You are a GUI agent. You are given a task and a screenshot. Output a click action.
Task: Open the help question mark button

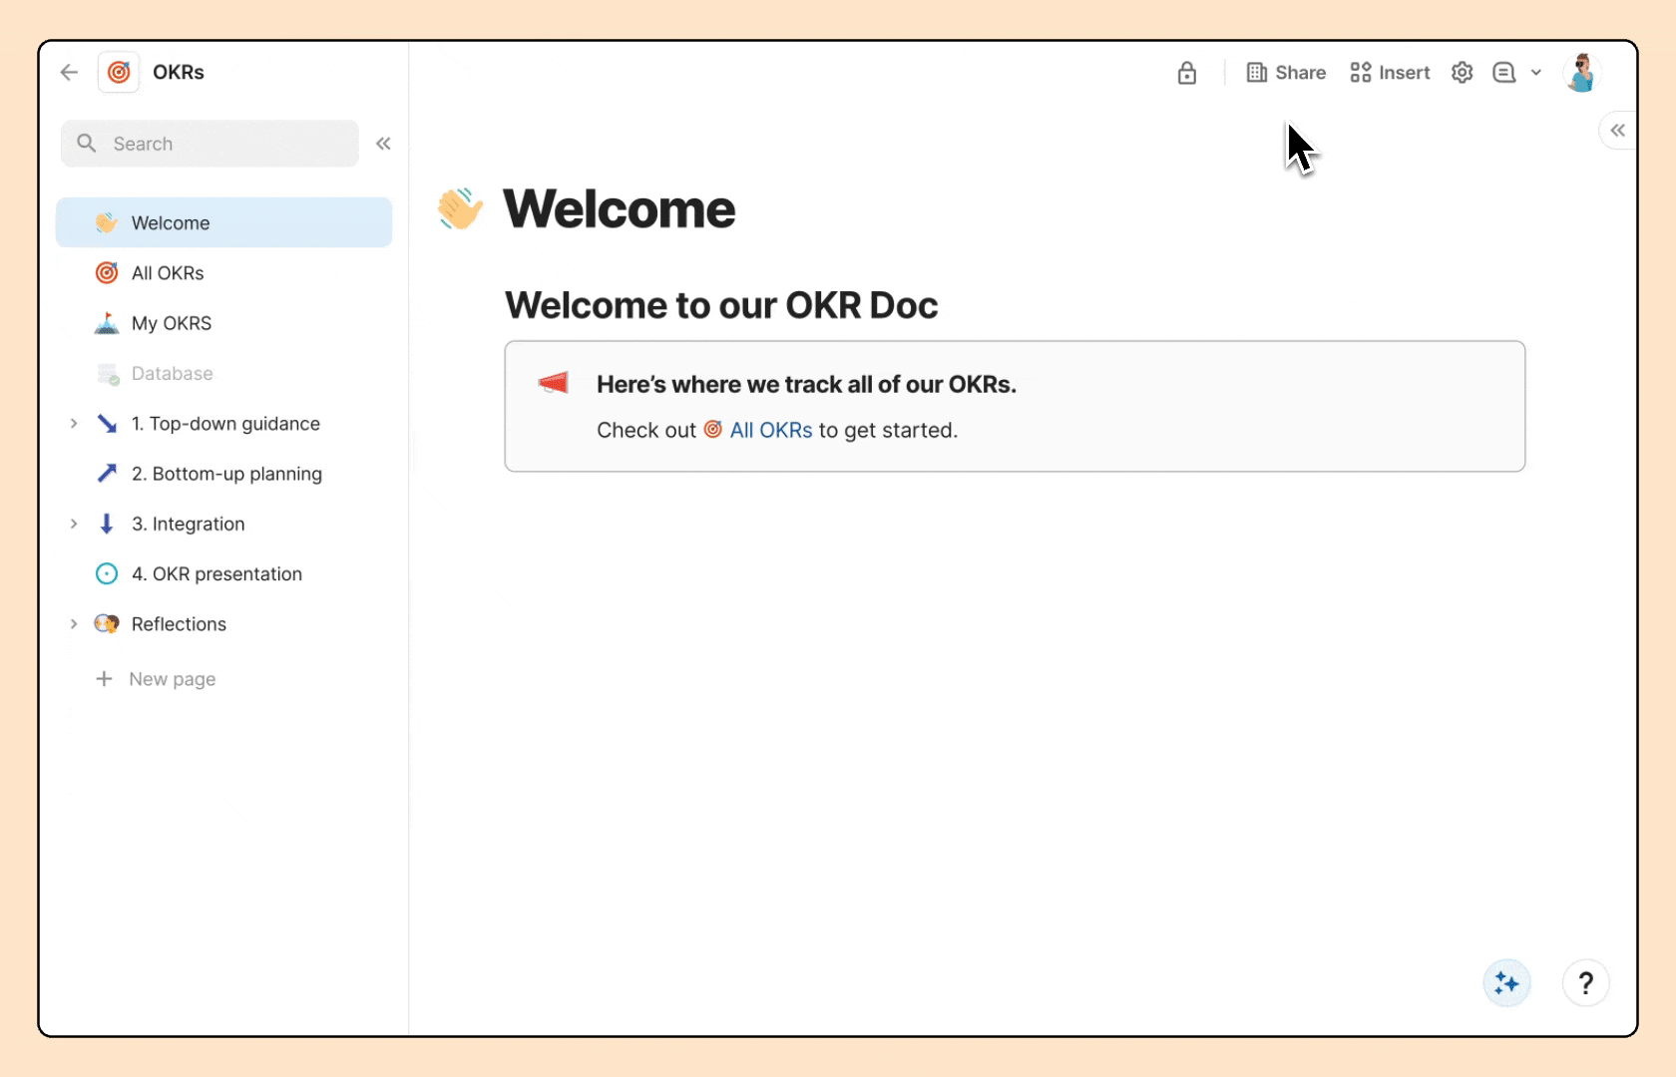coord(1585,983)
